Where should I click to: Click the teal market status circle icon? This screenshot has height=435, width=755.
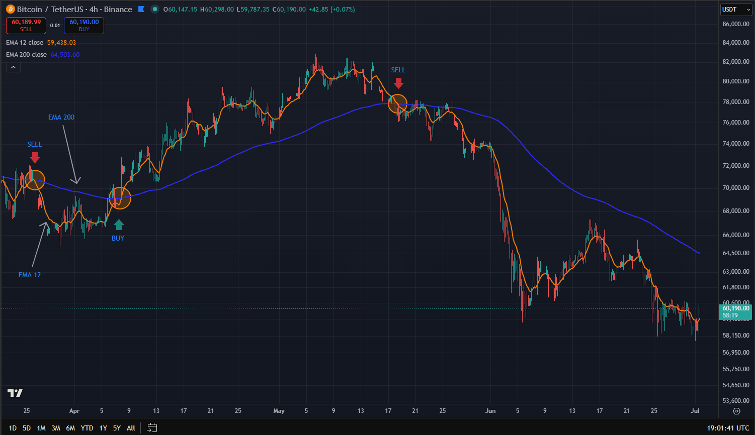tap(155, 9)
